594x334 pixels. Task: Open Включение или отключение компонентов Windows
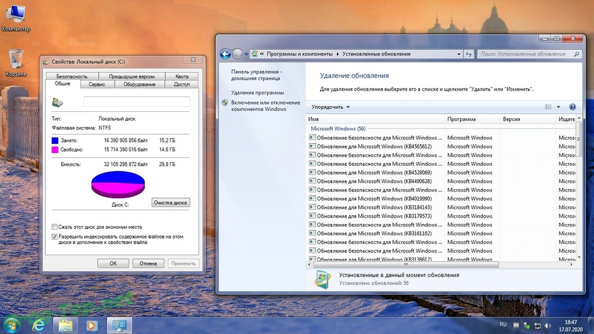[x=265, y=106]
